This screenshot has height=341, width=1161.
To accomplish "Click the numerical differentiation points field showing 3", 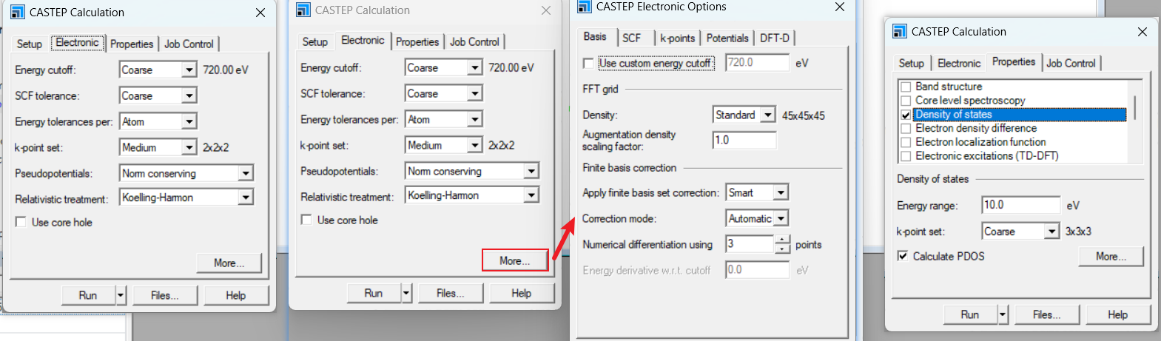I will [750, 244].
